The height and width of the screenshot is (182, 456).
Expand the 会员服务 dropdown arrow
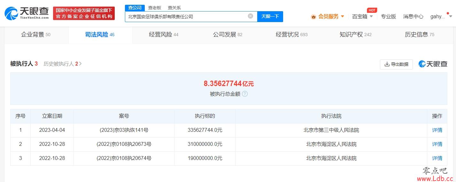[x=343, y=16]
